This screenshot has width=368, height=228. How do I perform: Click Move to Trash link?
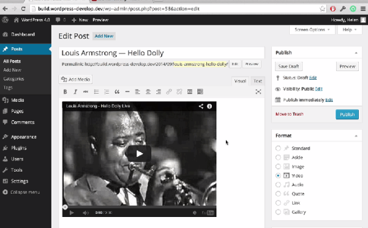click(x=290, y=114)
